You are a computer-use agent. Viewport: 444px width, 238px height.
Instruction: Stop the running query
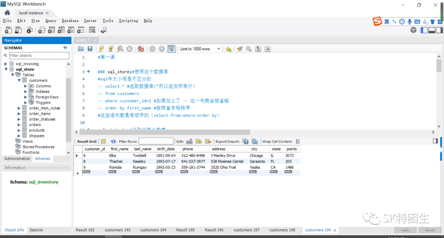pyautogui.click(x=129, y=49)
